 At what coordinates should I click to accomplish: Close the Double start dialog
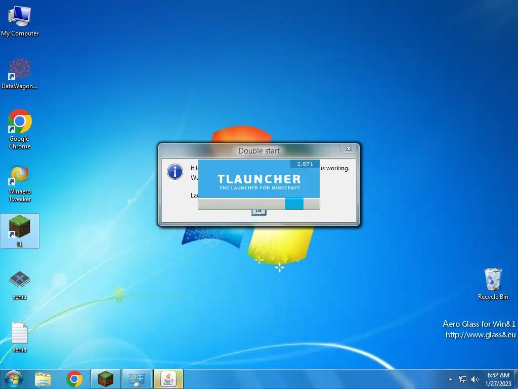click(x=349, y=148)
